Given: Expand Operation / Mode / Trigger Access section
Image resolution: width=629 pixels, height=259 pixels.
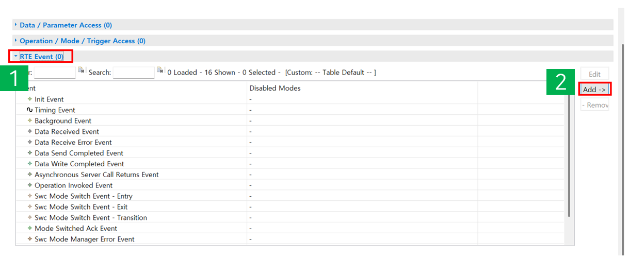Looking at the screenshot, I should pos(82,41).
